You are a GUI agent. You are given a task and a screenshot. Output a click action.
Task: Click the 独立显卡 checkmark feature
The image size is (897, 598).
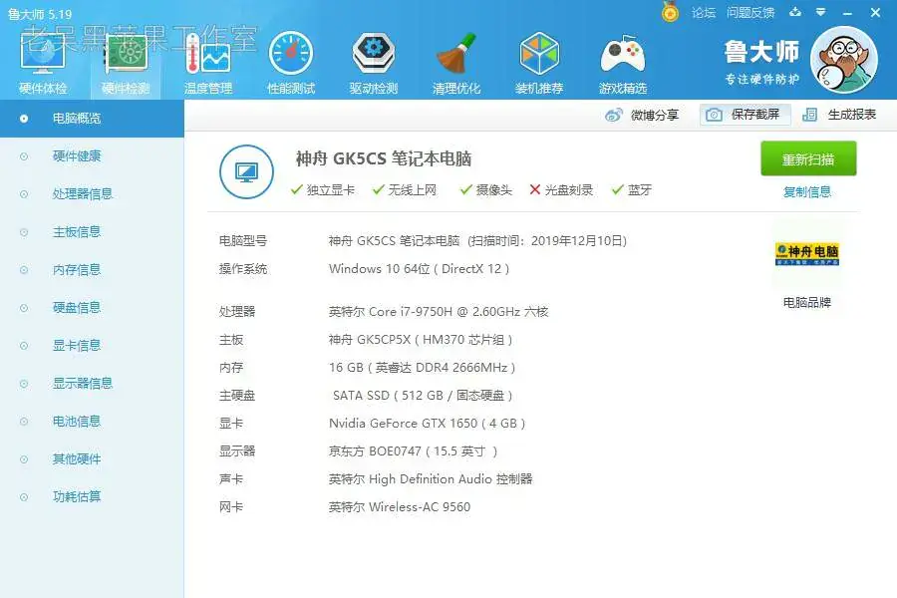point(323,190)
